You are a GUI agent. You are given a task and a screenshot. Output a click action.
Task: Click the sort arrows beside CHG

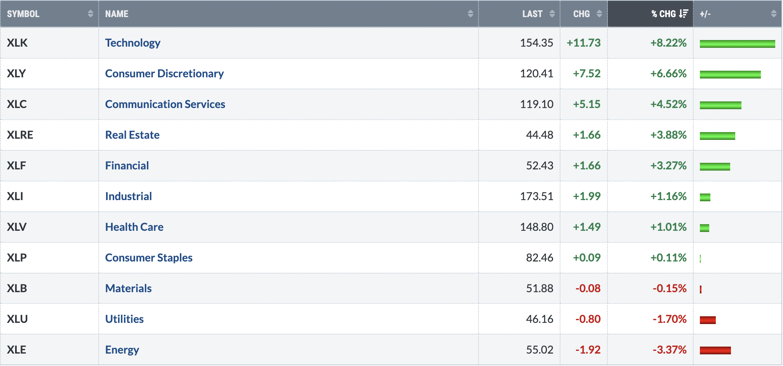pyautogui.click(x=599, y=14)
